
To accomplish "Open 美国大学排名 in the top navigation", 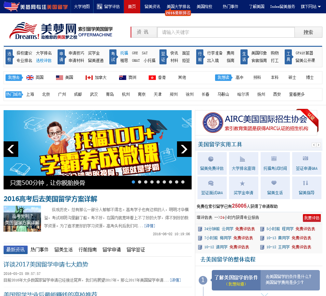I will 178,6.
